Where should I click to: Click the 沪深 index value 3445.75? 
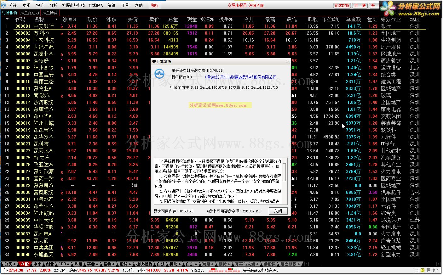[85, 270]
